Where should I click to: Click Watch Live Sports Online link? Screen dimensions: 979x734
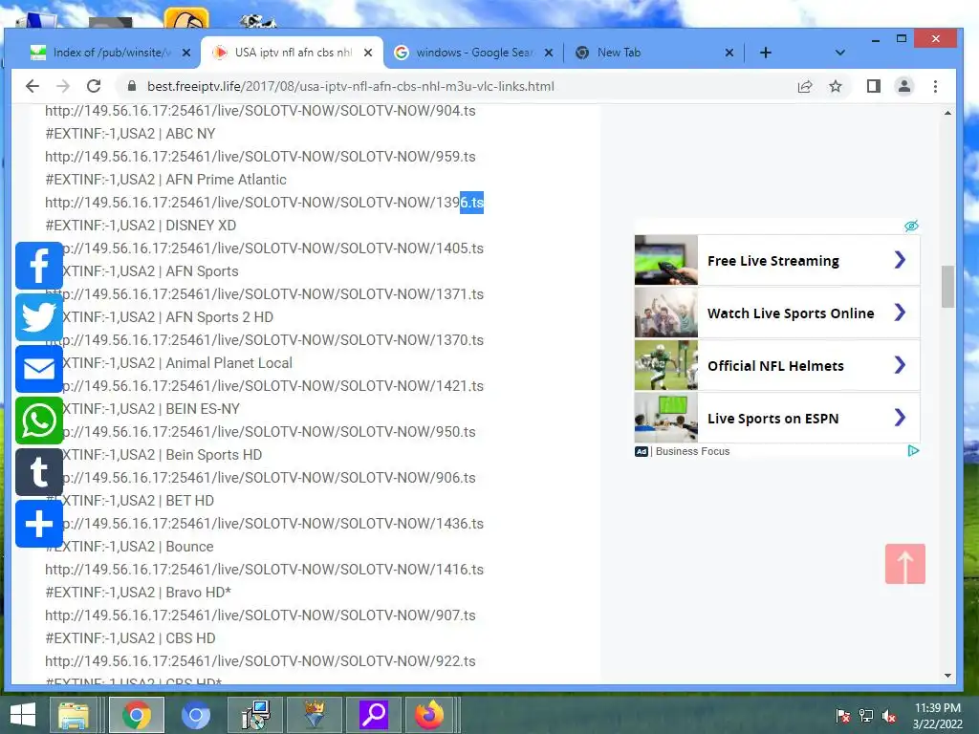pyautogui.click(x=791, y=313)
